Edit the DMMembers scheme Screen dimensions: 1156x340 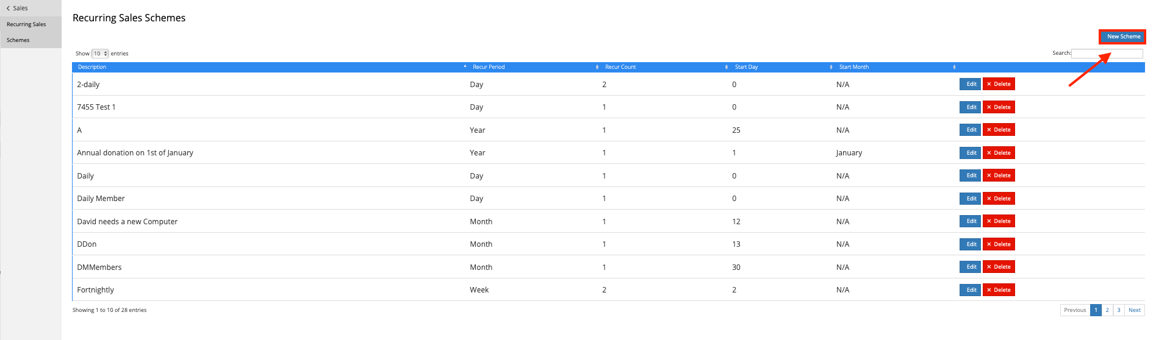tap(970, 267)
